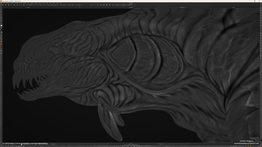Click the first document icon in the top toolbar

(2, 5)
